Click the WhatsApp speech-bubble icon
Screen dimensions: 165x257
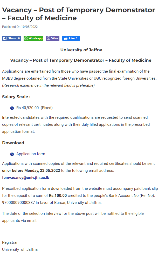coord(26,38)
